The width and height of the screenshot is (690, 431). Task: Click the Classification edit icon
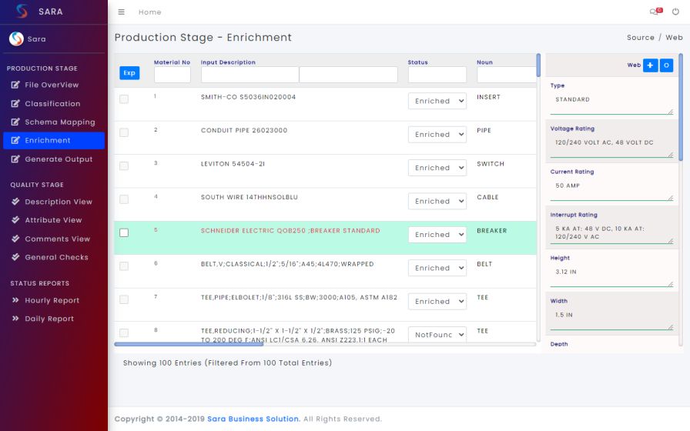[x=15, y=103]
